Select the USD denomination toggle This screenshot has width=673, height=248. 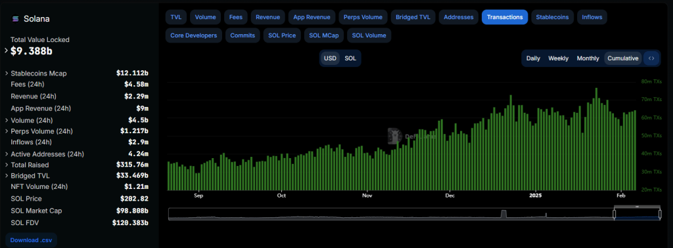click(330, 58)
